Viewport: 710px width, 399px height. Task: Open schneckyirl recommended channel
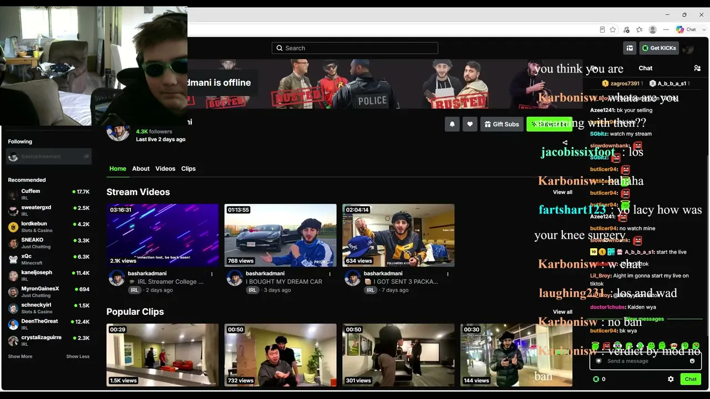click(x=49, y=308)
